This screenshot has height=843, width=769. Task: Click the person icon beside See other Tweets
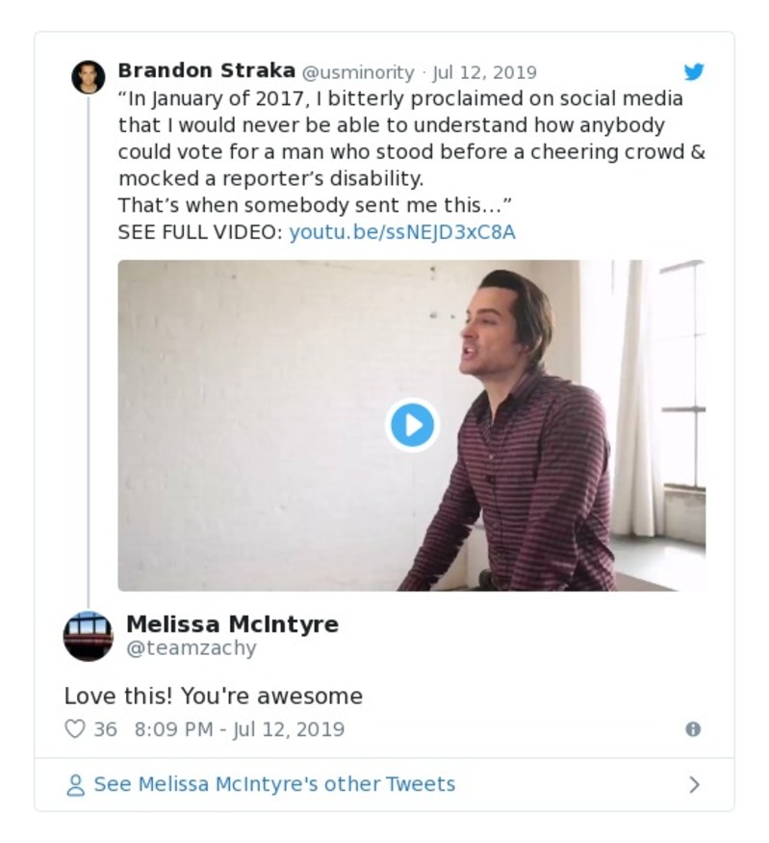coord(75,785)
